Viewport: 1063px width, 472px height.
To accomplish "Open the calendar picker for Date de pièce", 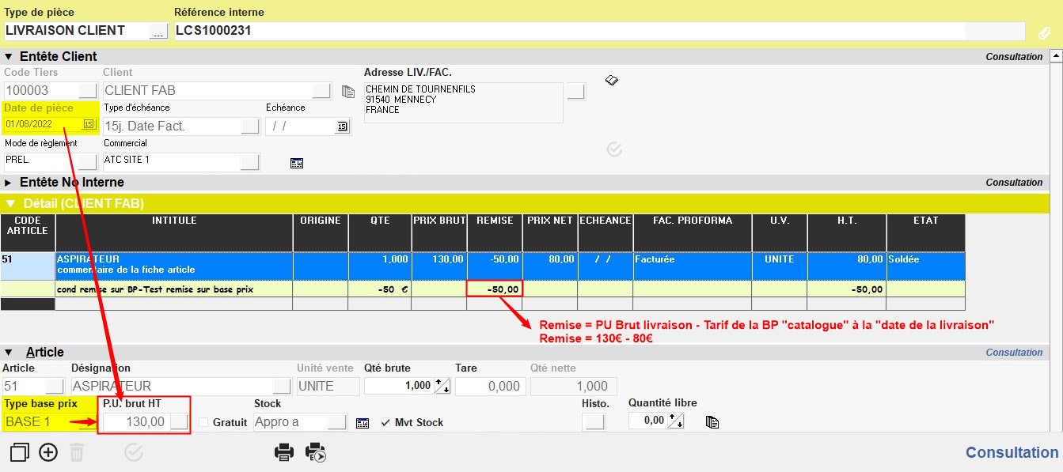I will click(x=89, y=124).
